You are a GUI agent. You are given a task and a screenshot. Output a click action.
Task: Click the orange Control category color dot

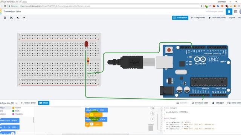tap(13, 108)
